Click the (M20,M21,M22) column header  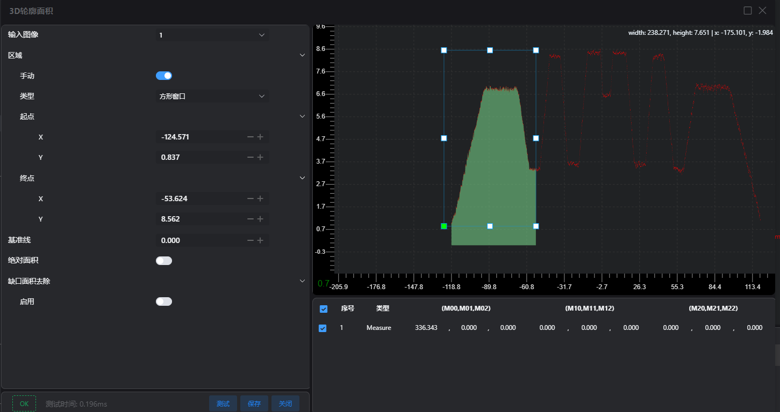[x=713, y=308]
